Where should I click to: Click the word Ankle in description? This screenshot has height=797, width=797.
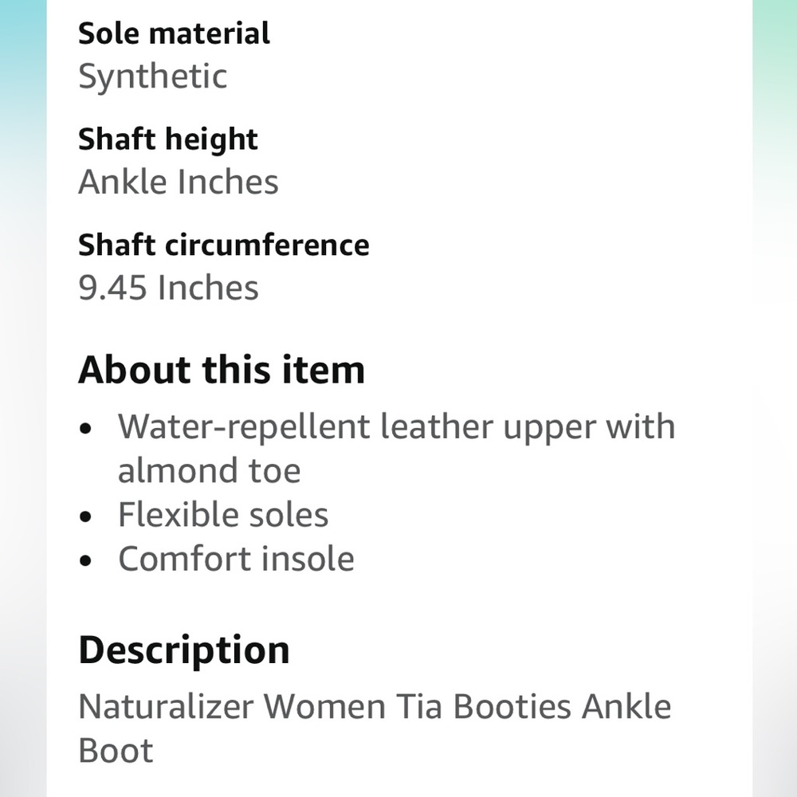626,707
